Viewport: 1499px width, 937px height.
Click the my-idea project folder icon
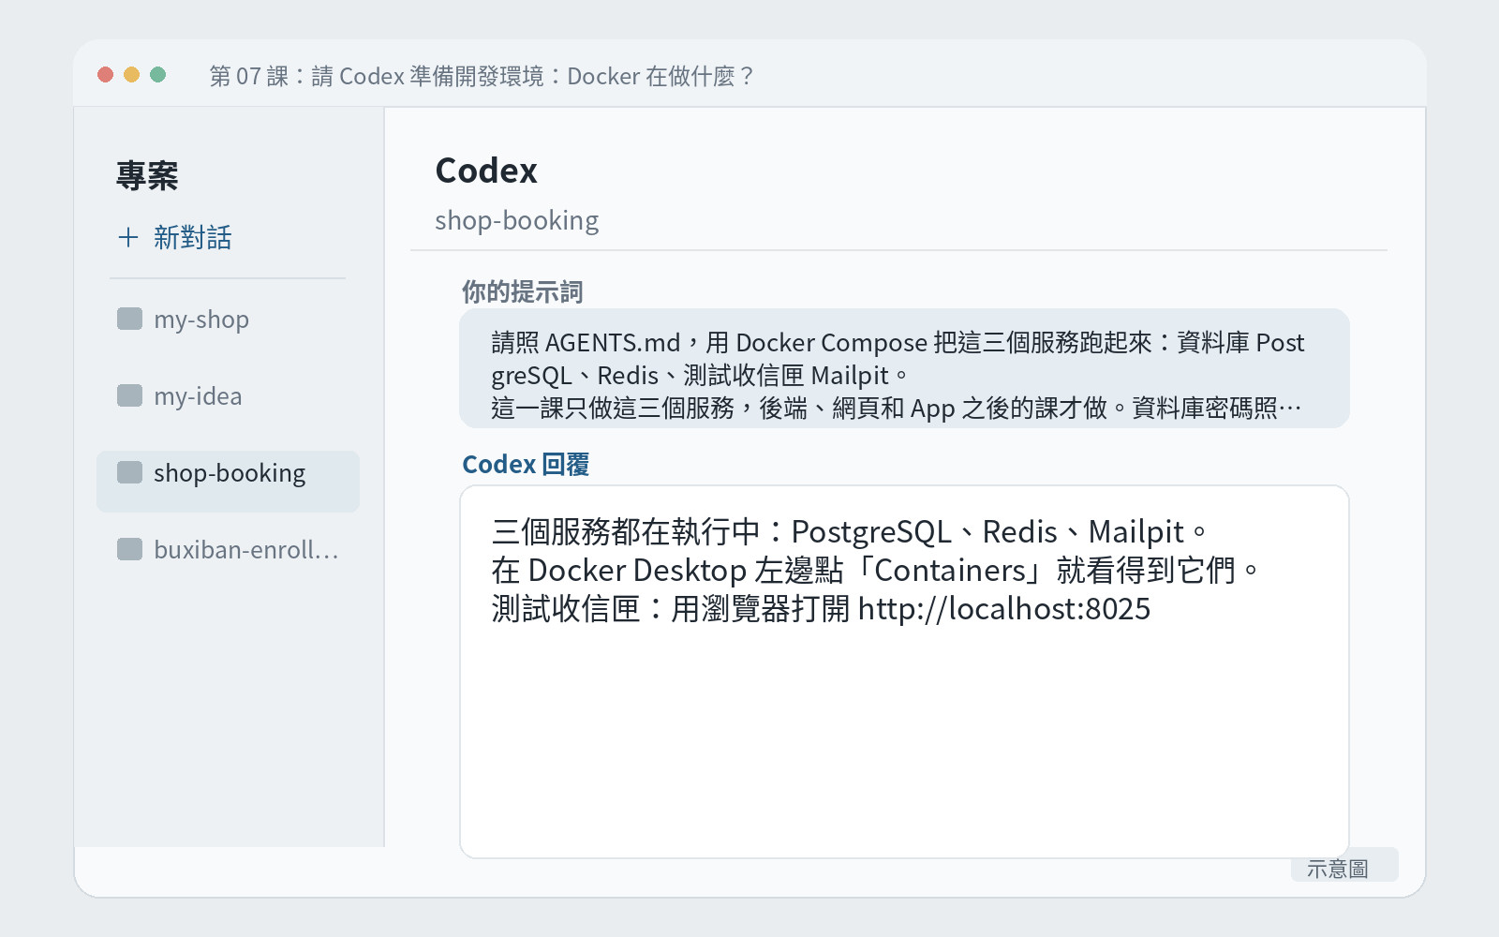pos(129,395)
